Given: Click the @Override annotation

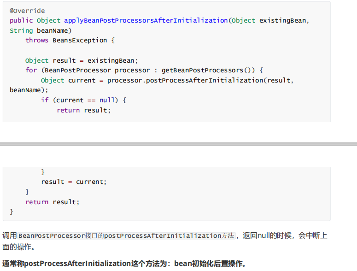Looking at the screenshot, I should [x=27, y=11].
